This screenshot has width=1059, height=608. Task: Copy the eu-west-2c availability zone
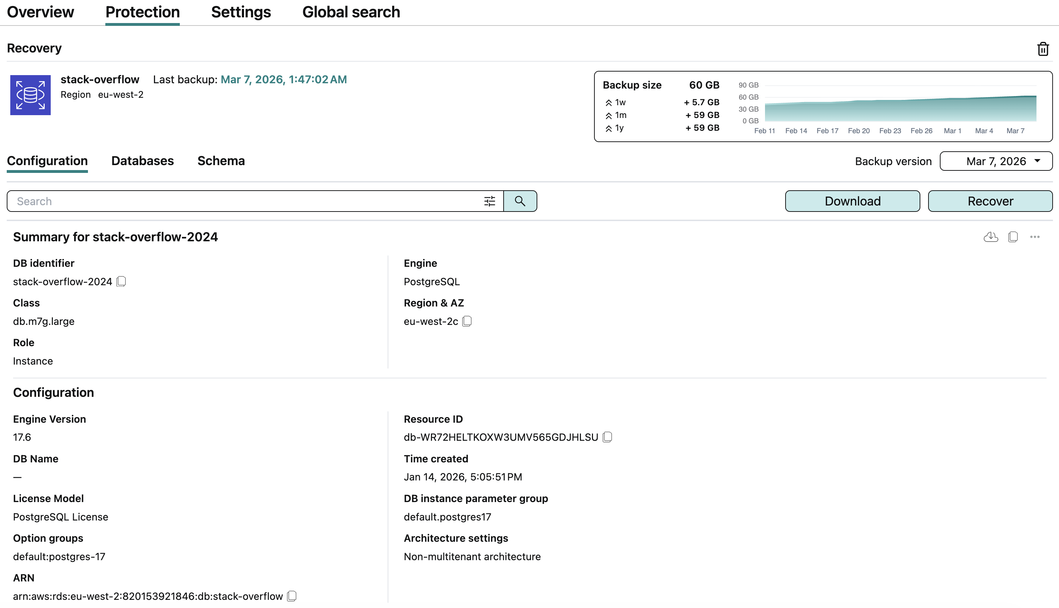pyautogui.click(x=467, y=321)
